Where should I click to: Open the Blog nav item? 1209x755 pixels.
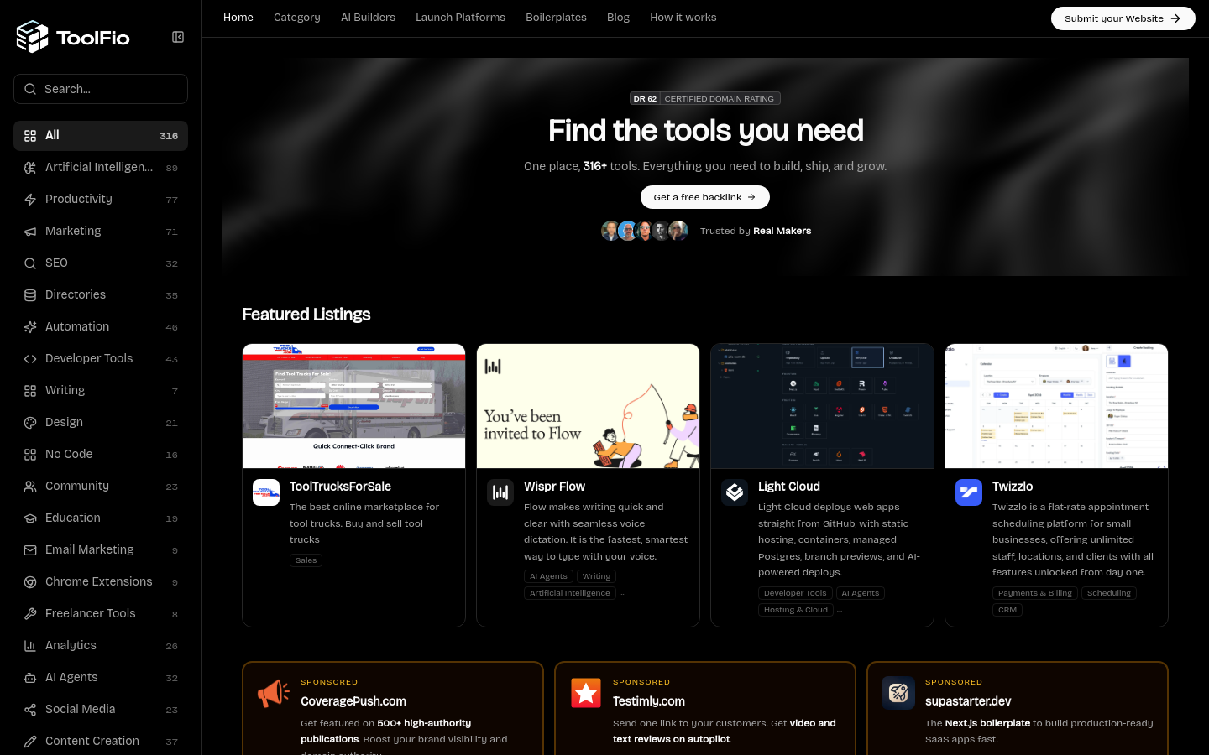pyautogui.click(x=618, y=18)
